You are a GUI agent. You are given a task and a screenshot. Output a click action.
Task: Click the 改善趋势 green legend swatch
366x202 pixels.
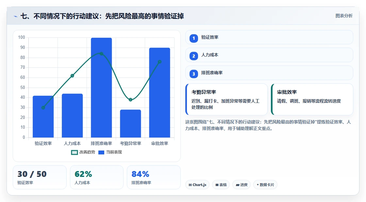(x=74, y=152)
